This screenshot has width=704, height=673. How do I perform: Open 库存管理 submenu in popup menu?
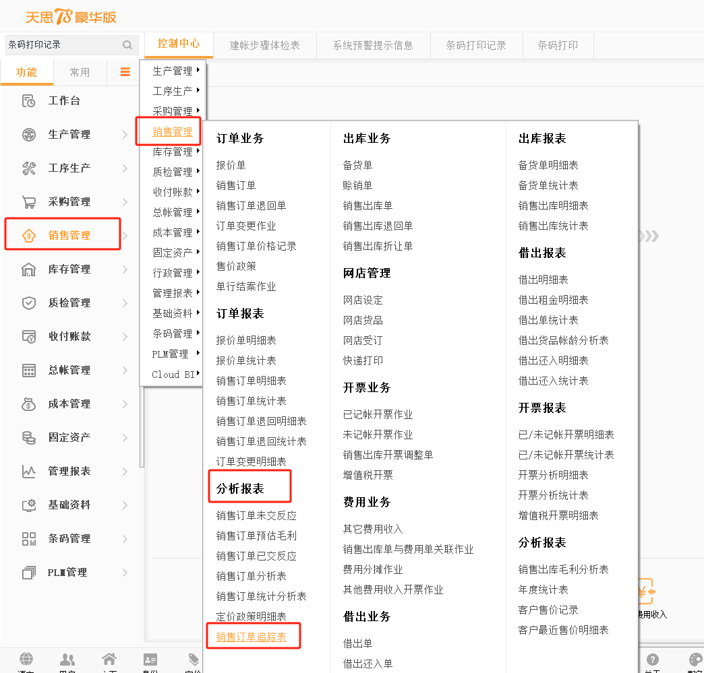click(x=173, y=152)
